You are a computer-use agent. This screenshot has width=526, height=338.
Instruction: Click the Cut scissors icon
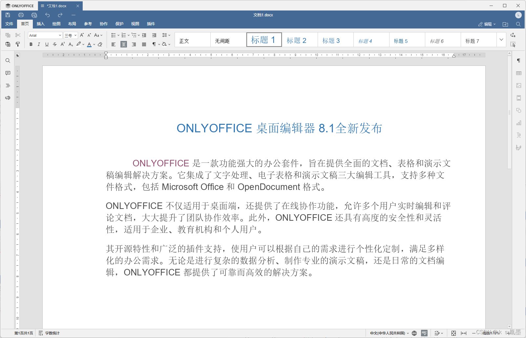tap(18, 35)
